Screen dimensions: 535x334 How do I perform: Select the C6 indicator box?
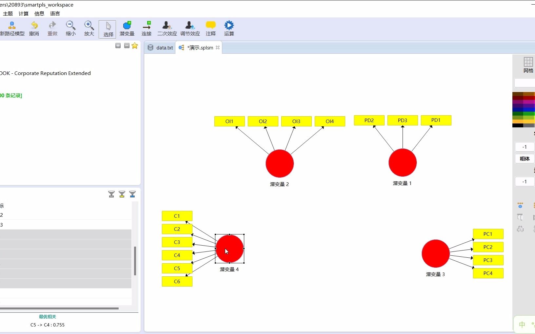coord(177,281)
